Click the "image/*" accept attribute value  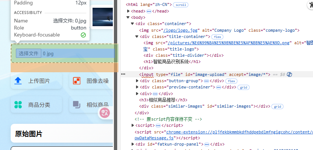click(257, 74)
